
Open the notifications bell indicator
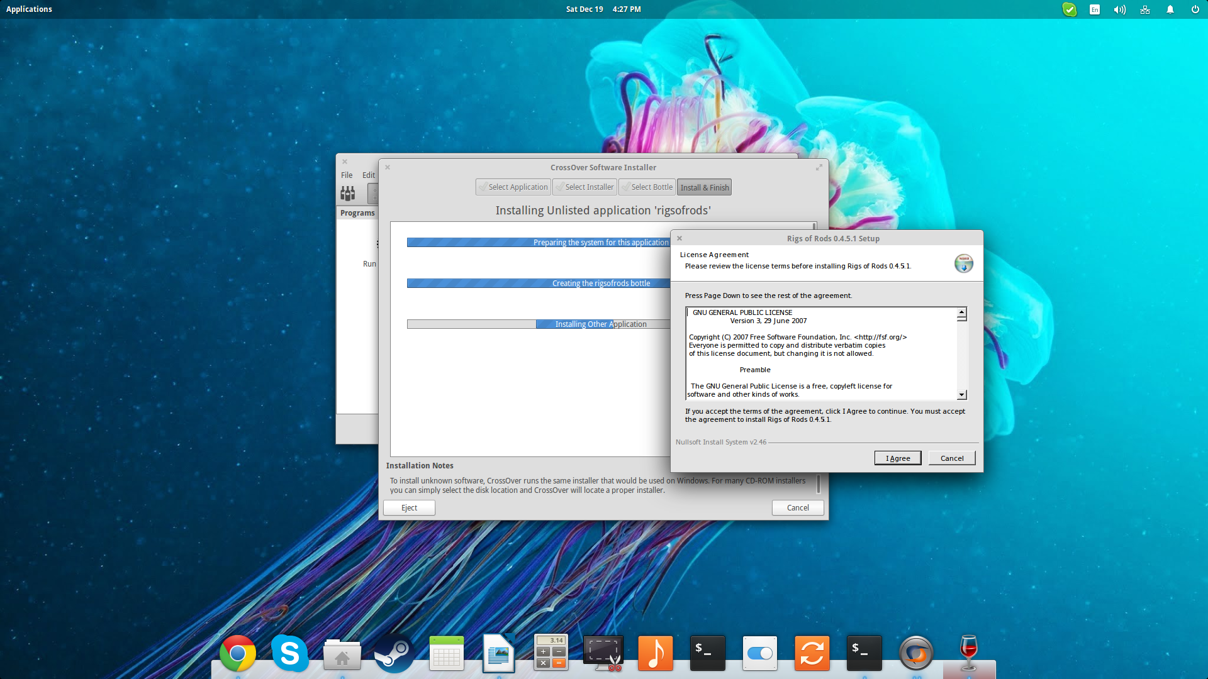coord(1170,9)
